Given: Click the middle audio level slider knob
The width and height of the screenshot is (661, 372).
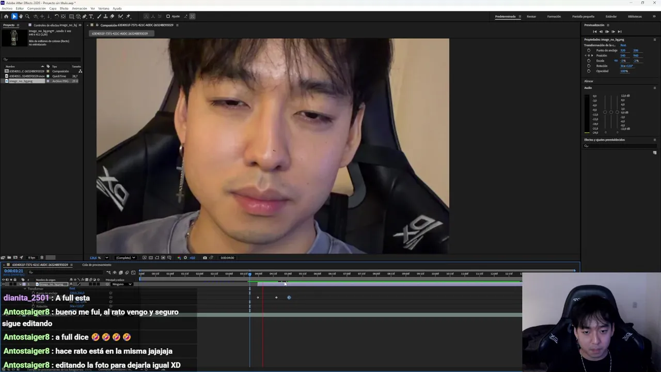Looking at the screenshot, I should pyautogui.click(x=611, y=112).
